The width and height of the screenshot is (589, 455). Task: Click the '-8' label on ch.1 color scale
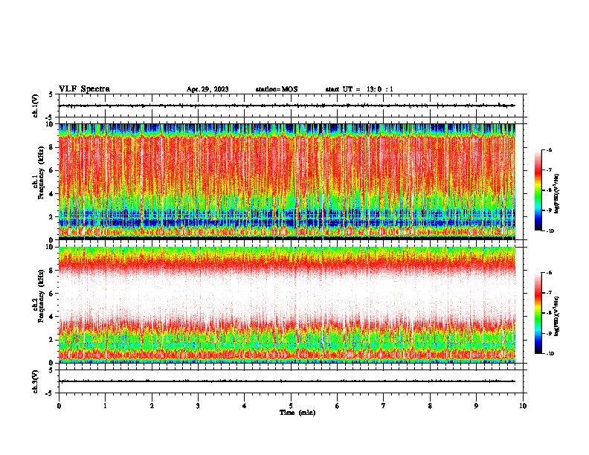coord(549,190)
